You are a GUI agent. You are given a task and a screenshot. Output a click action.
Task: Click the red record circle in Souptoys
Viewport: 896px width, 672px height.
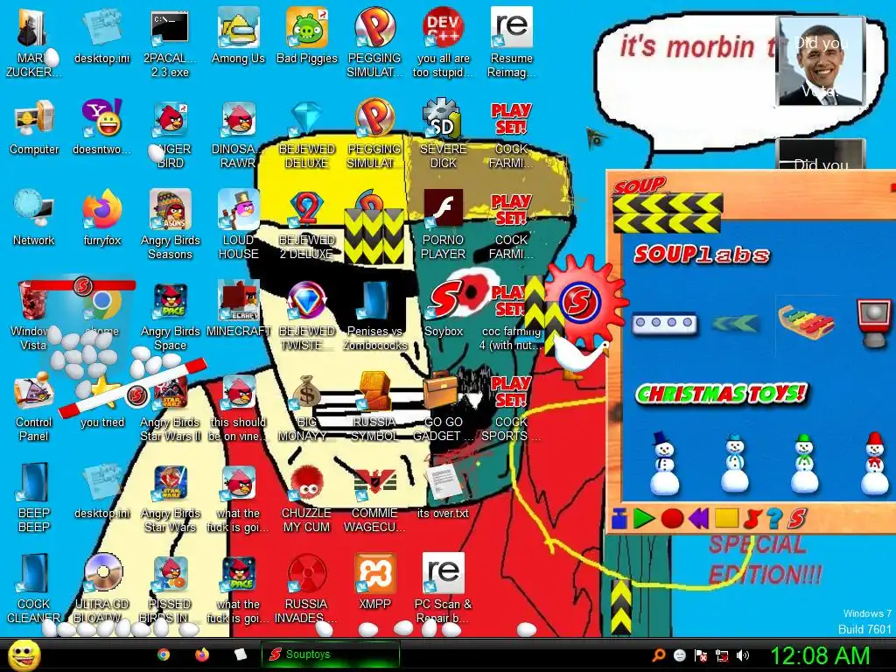[672, 518]
